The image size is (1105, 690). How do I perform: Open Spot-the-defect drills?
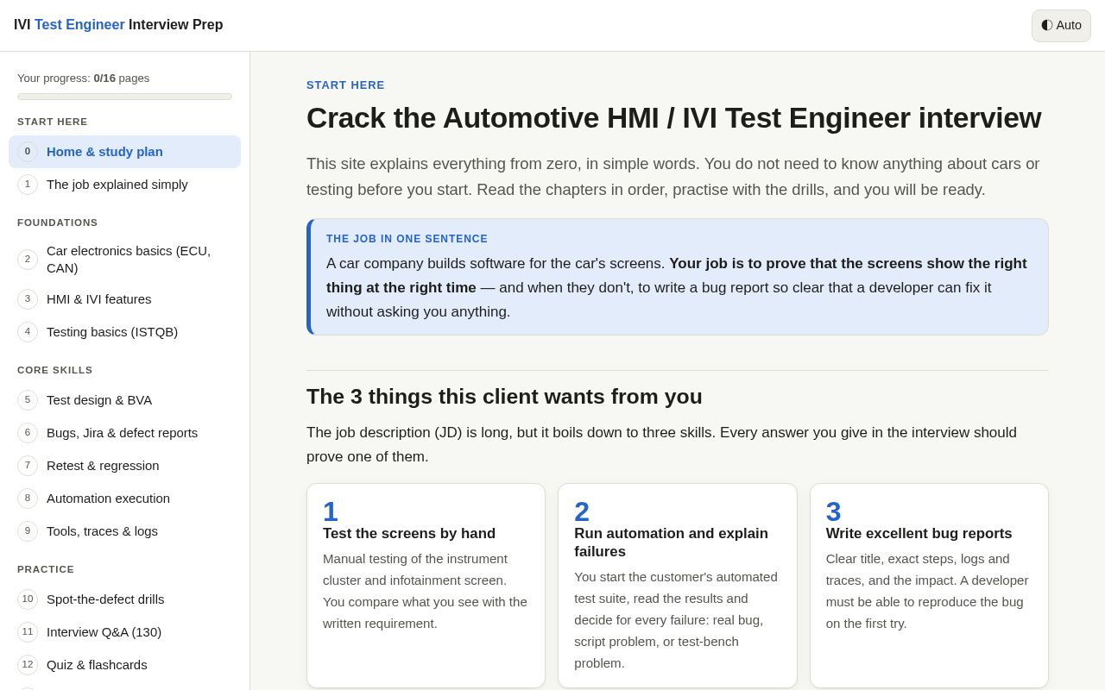coord(124,599)
